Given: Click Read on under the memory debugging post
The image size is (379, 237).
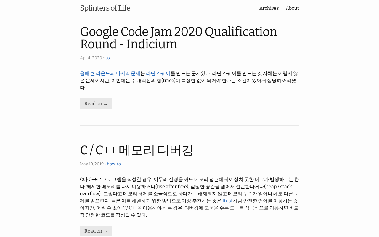Looking at the screenshot, I should coord(96,231).
